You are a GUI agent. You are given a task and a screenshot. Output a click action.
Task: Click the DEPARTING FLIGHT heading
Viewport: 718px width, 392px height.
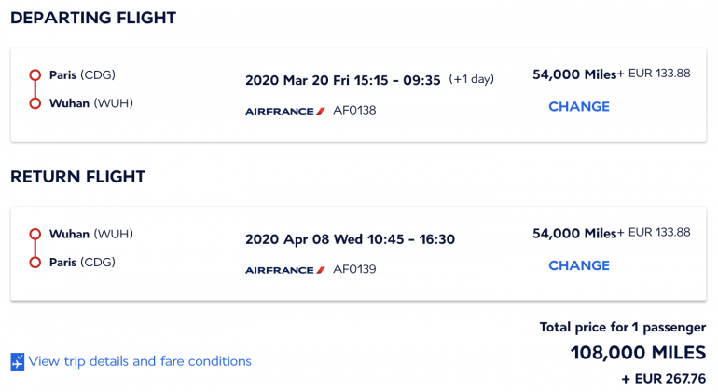[93, 18]
